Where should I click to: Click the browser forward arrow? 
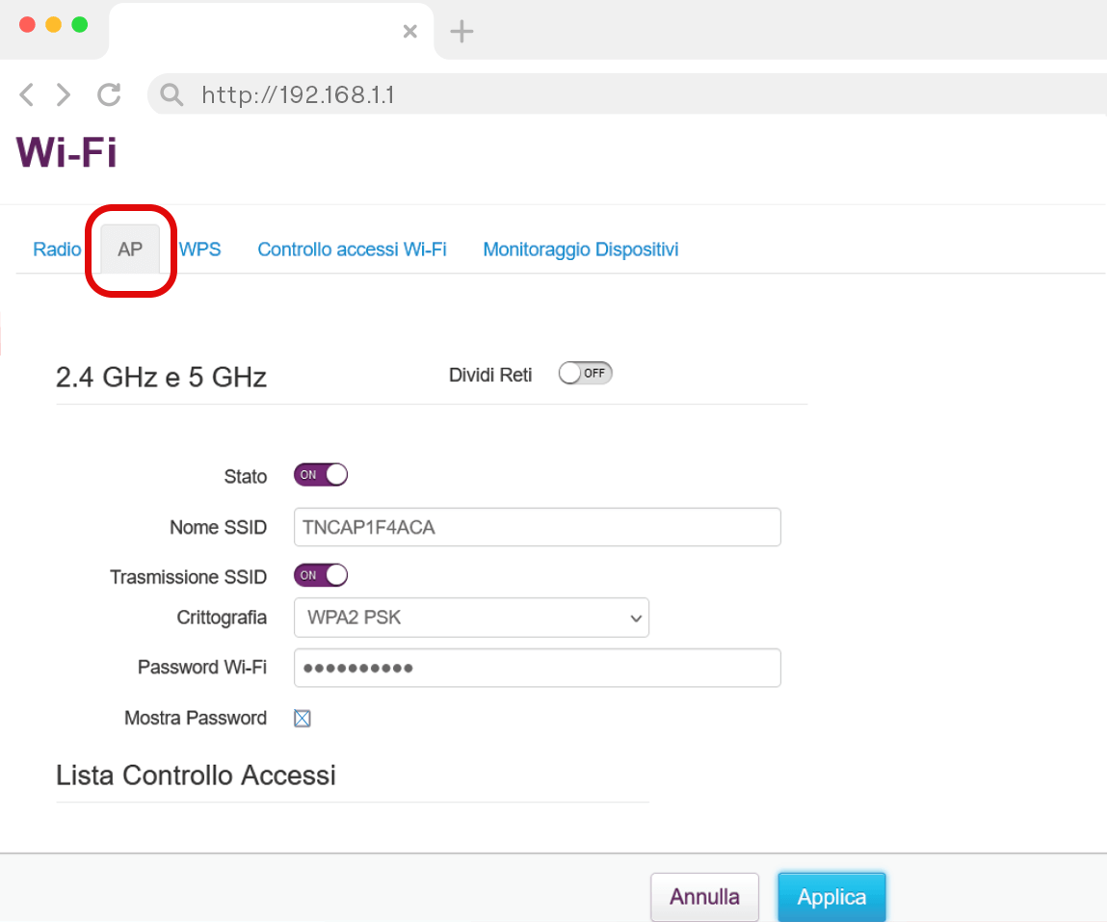[x=64, y=94]
